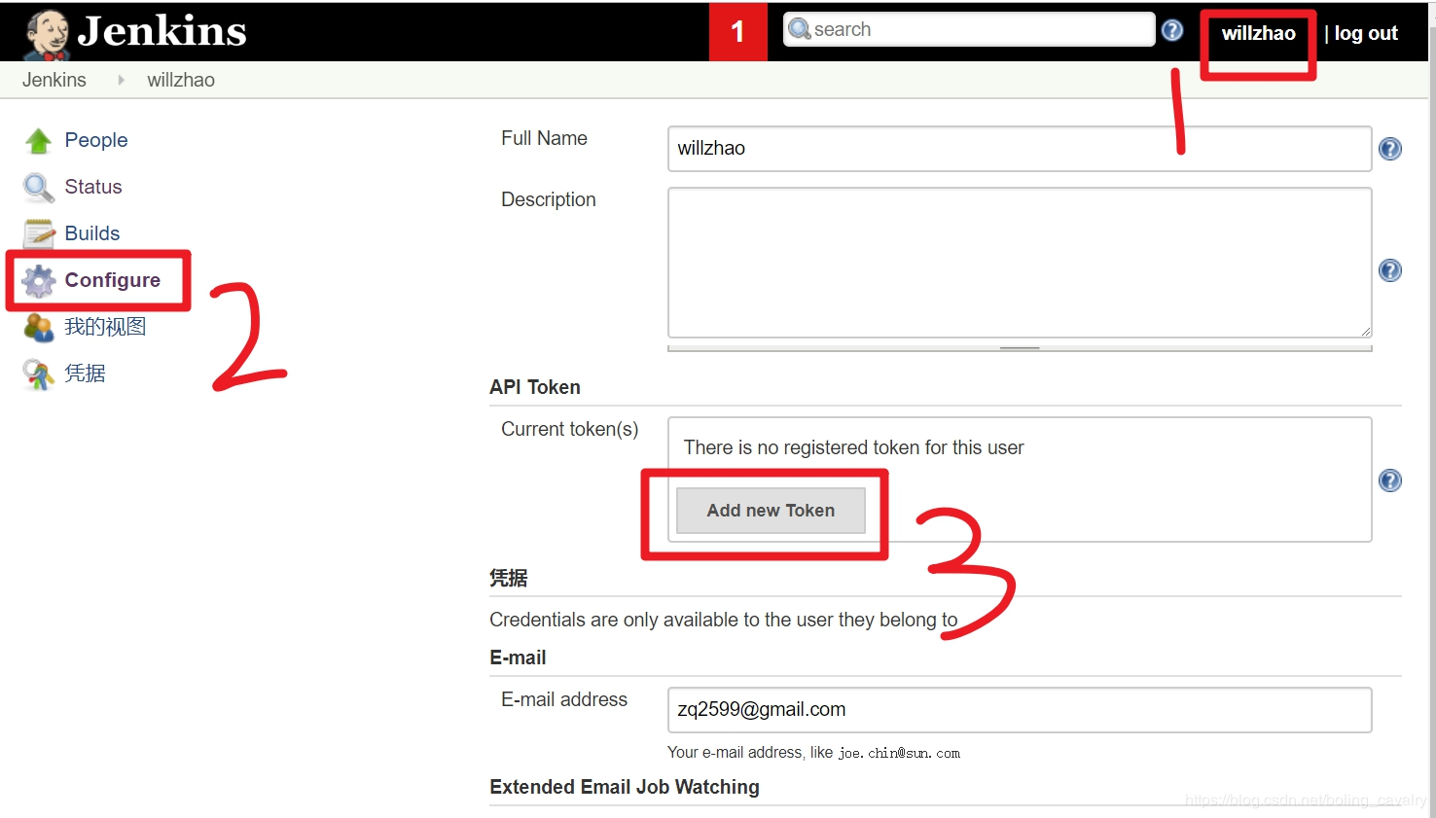The height and width of the screenshot is (818, 1436).
Task: Click the 'Description' label
Action: pos(549,199)
